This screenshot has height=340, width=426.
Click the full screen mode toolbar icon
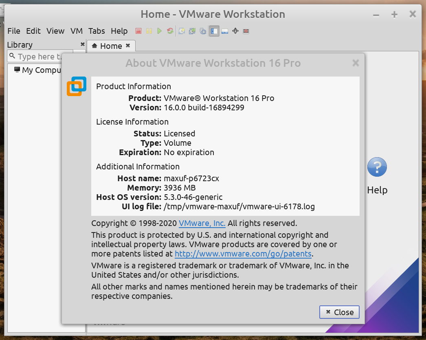pos(235,31)
